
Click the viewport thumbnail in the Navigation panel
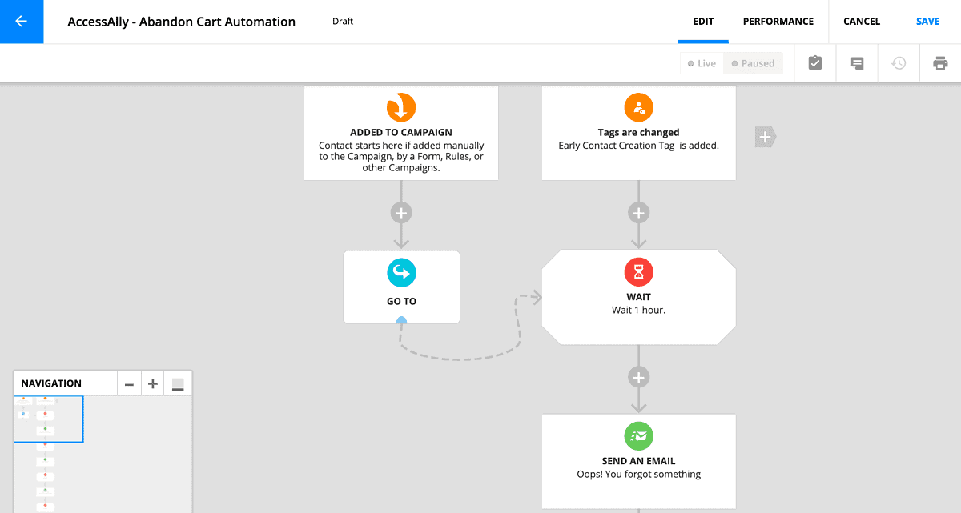(x=49, y=419)
